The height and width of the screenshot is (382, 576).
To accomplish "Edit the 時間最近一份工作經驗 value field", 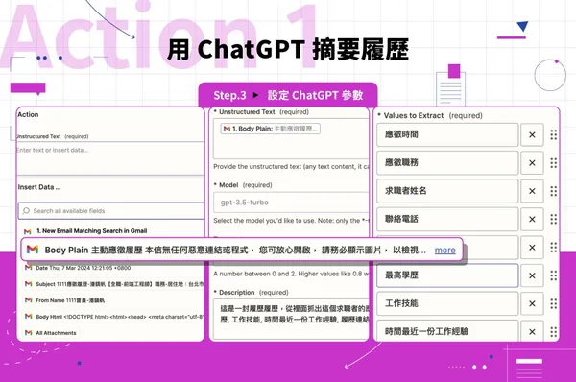I will click(x=447, y=332).
